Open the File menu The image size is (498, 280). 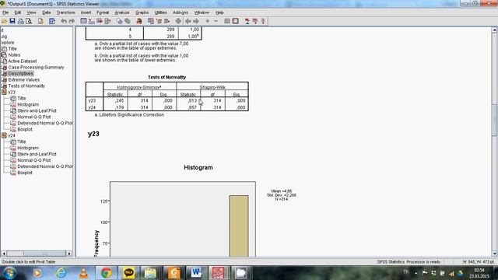click(5, 12)
